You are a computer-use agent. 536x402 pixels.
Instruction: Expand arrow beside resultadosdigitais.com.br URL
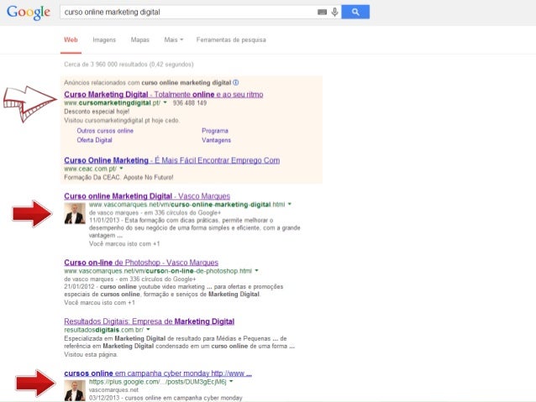[x=148, y=330]
